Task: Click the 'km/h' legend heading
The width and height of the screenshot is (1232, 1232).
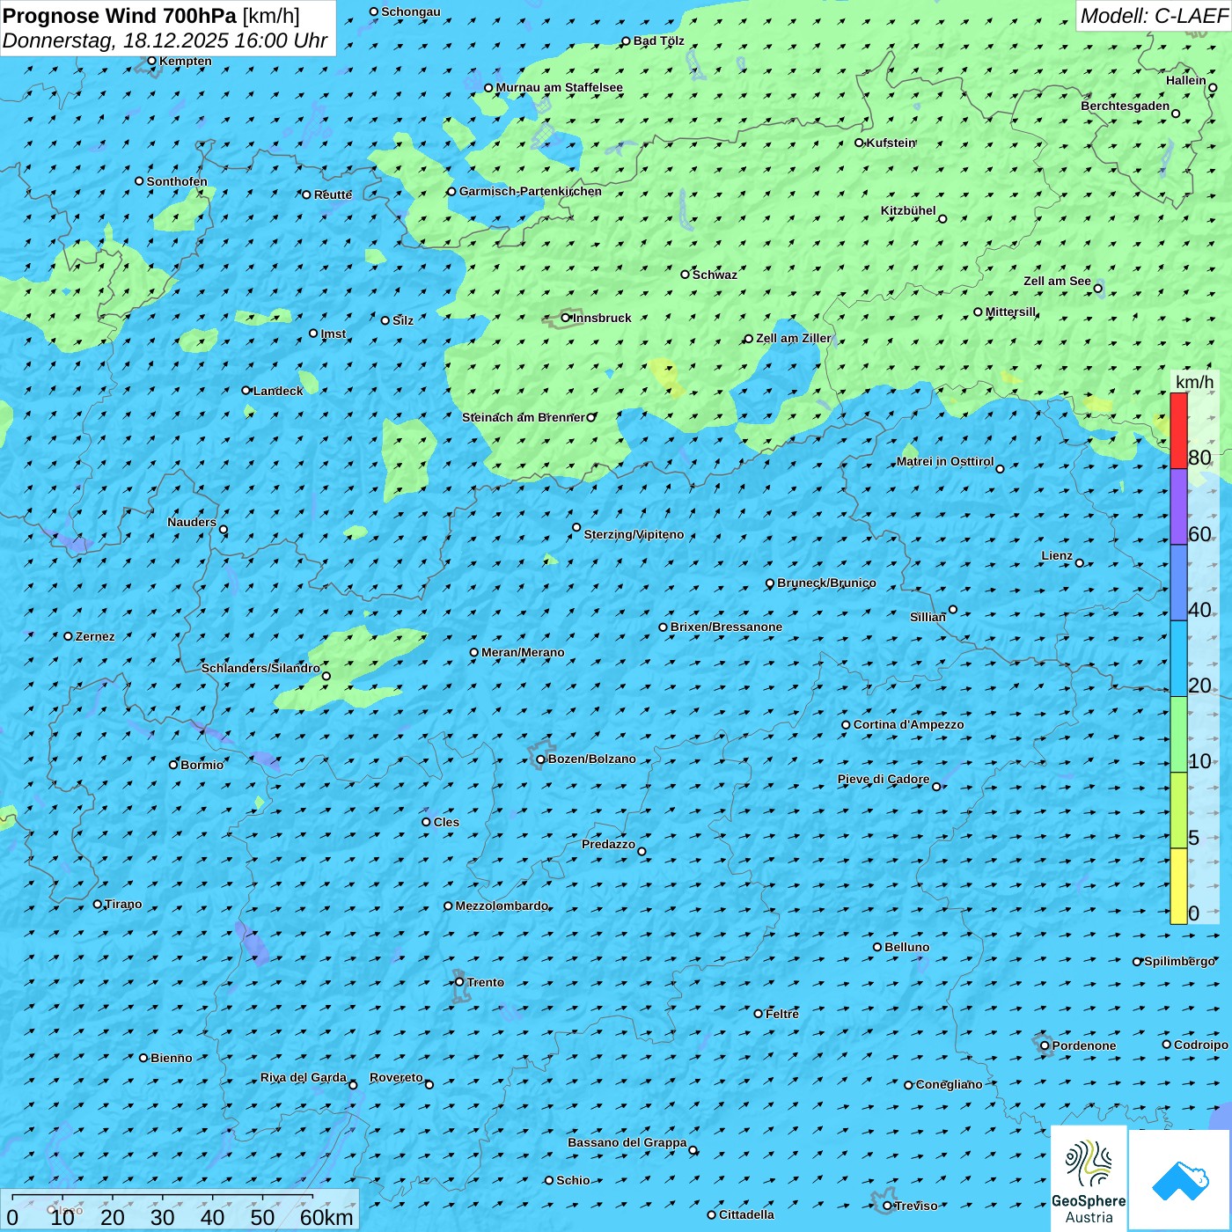Action: tap(1194, 382)
